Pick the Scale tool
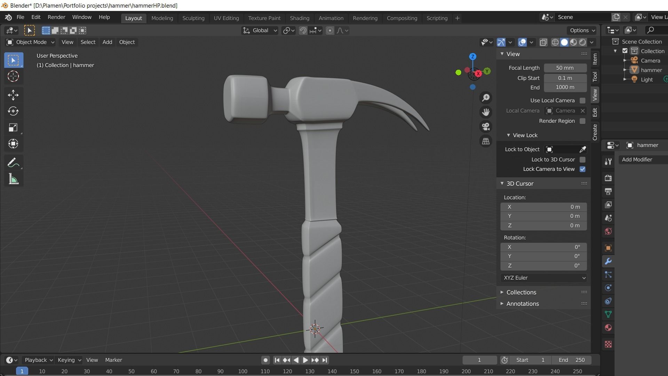The width and height of the screenshot is (668, 376). tap(14, 127)
